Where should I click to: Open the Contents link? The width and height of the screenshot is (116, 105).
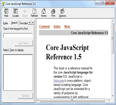tap(44, 27)
